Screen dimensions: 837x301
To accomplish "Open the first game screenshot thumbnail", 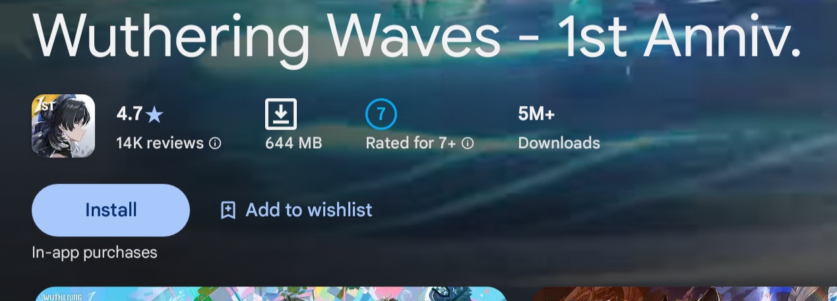I will tap(269, 294).
